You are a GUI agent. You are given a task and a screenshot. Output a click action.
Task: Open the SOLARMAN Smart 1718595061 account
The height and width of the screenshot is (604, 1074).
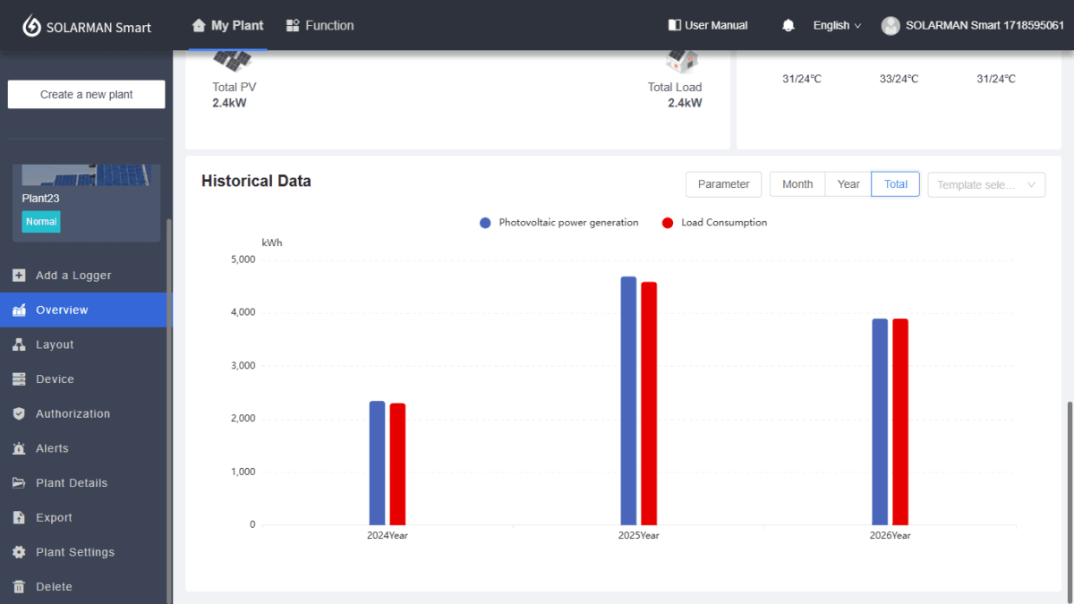pos(973,25)
